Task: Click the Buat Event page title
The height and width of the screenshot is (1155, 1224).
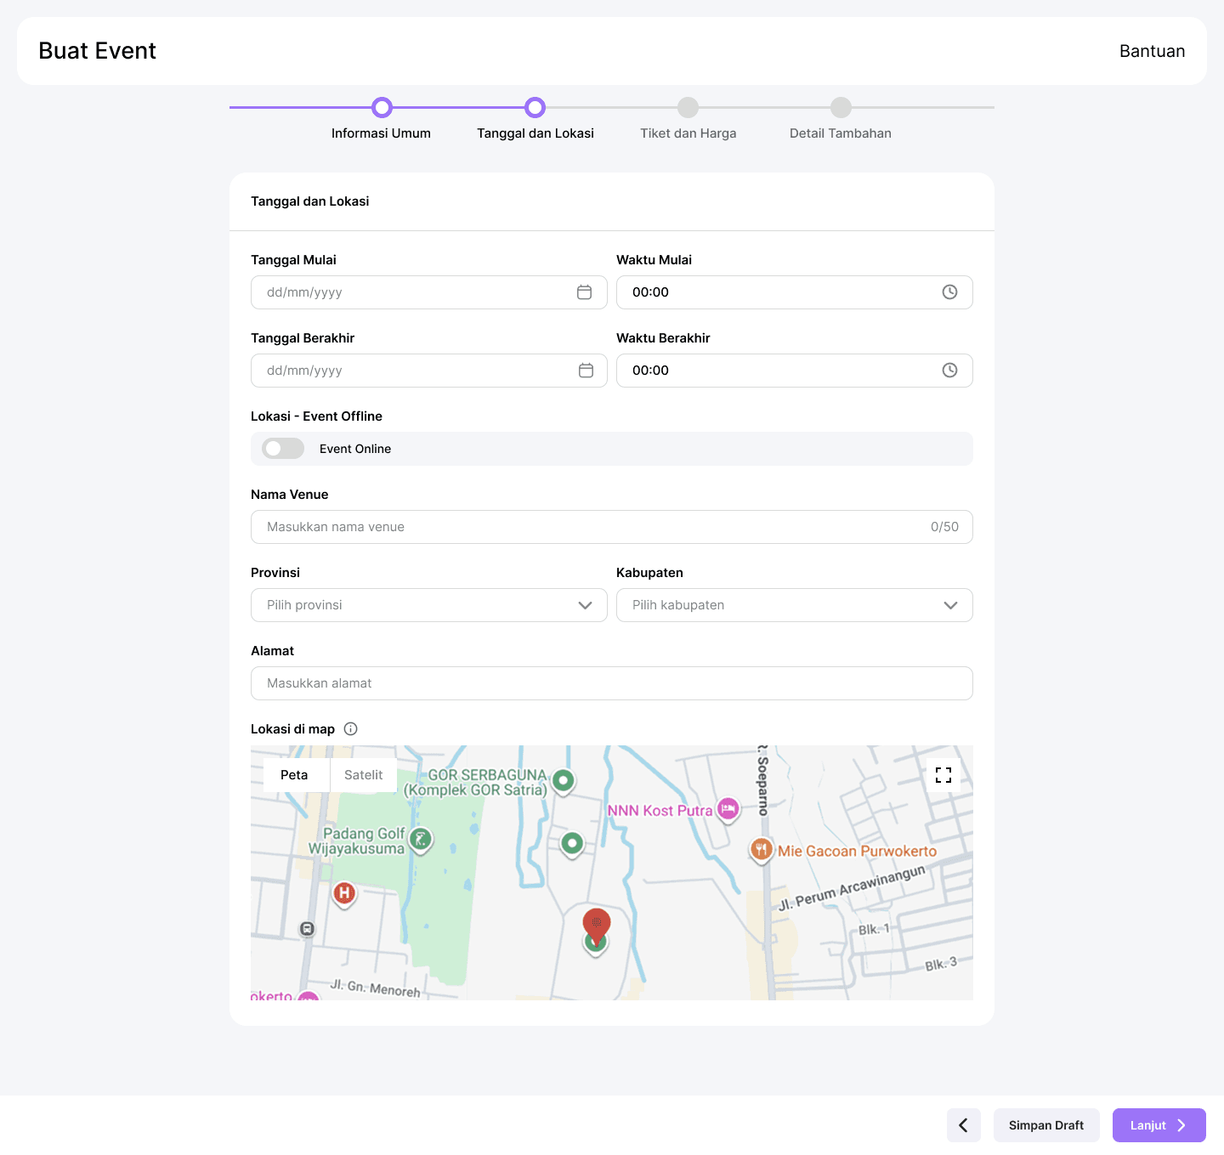Action: pos(98,51)
